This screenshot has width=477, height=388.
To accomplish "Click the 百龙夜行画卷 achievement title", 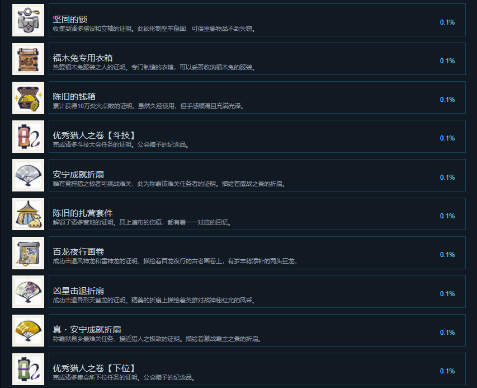I will click(78, 251).
